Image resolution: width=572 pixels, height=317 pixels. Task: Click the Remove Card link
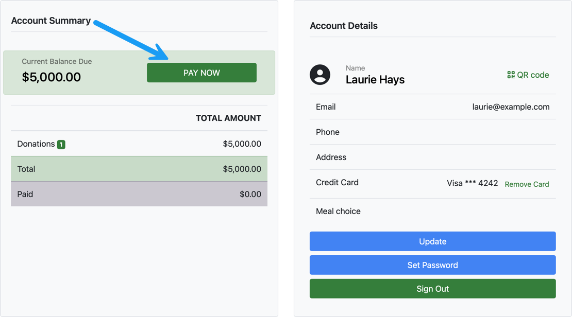(527, 184)
